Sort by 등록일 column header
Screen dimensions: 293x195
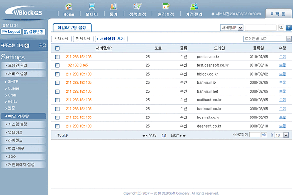pyautogui.click(x=259, y=48)
